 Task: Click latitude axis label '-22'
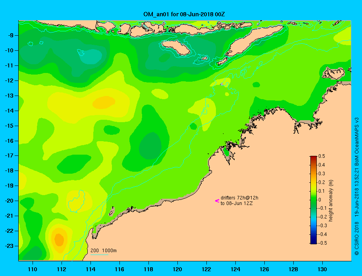pos(9,231)
